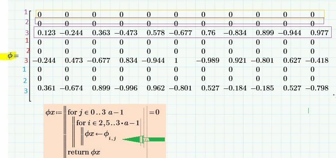Click matrix value 0.361
The height and width of the screenshot is (158, 336).
pos(46,88)
